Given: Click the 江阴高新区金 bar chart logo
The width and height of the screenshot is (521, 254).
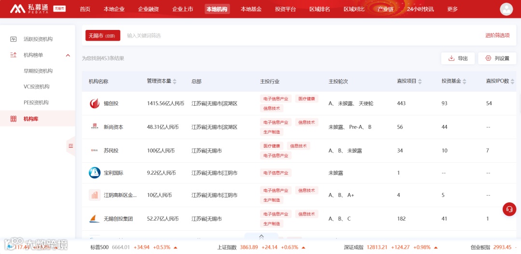Looking at the screenshot, I should (x=95, y=195).
